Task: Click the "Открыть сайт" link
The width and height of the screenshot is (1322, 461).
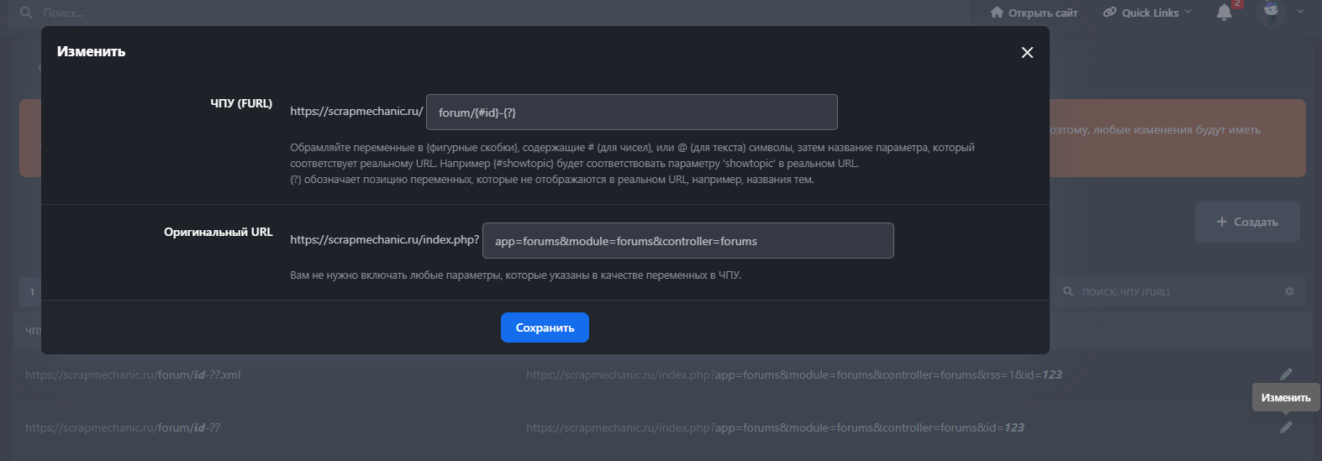Action: (x=1034, y=13)
